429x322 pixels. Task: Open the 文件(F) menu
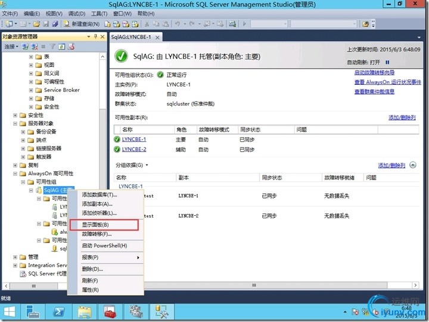tap(10, 14)
